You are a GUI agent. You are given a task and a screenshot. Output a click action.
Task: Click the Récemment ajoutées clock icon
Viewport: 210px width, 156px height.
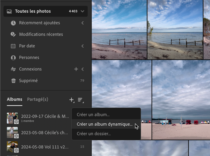coord(13,23)
